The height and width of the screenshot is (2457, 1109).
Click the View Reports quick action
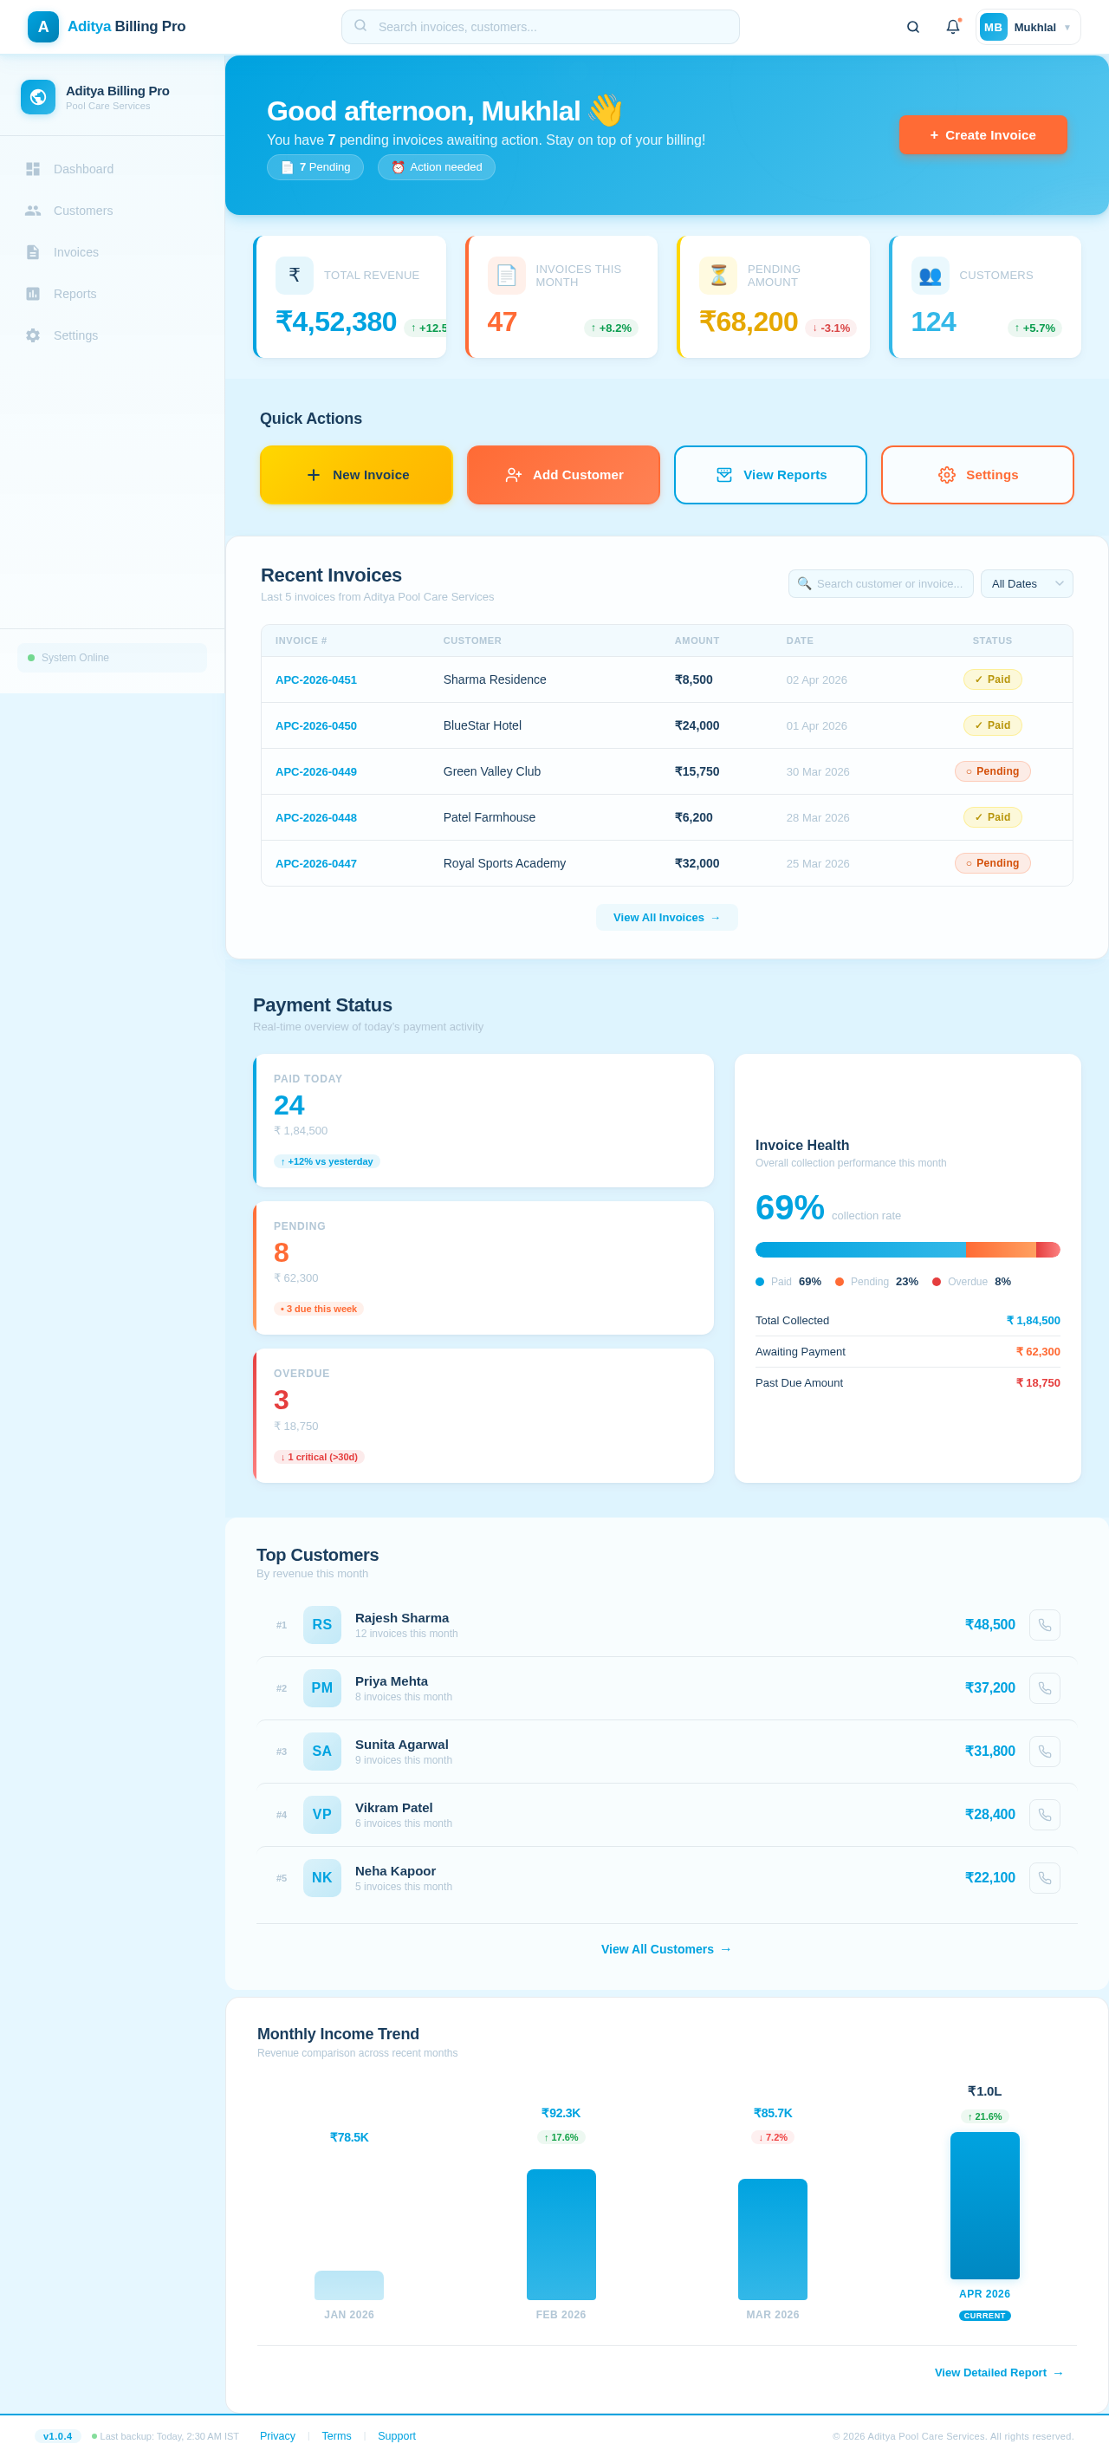click(769, 475)
